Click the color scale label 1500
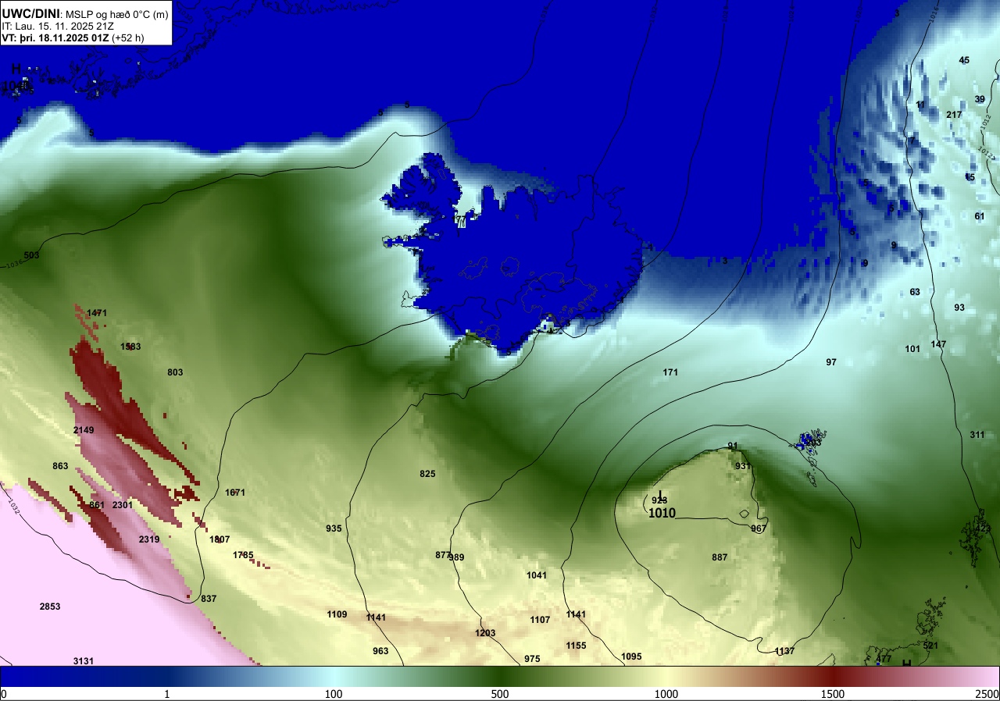This screenshot has height=701, width=1000. click(x=832, y=694)
